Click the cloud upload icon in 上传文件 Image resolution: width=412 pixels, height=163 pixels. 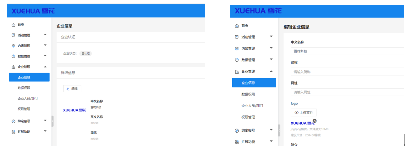(x=296, y=113)
